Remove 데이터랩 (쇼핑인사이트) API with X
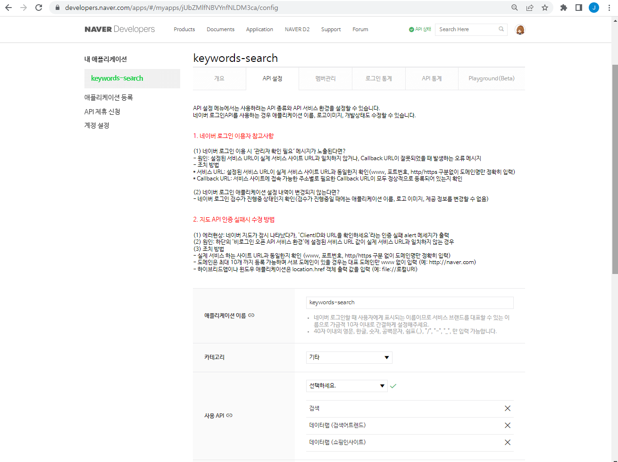The width and height of the screenshot is (618, 462). pyautogui.click(x=508, y=443)
